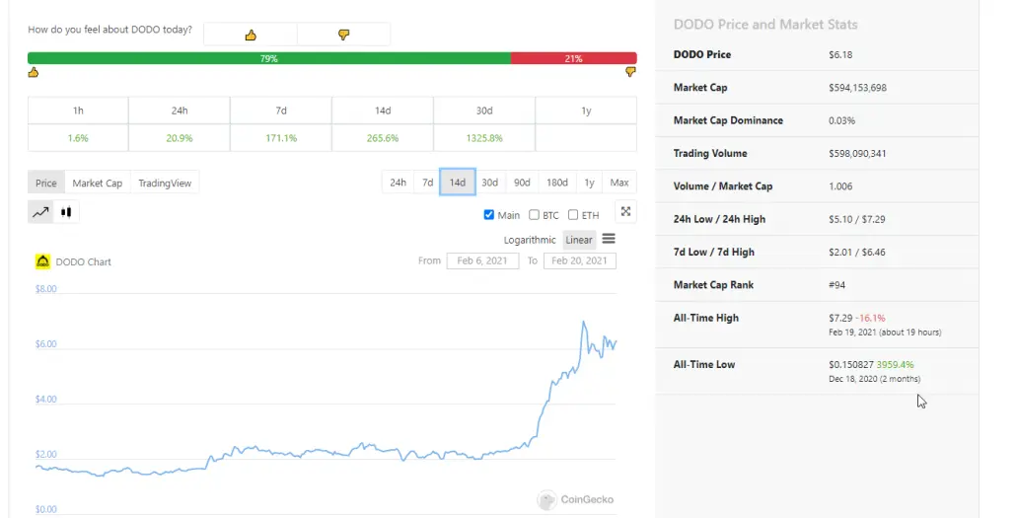Vote thumbs down for DODO today
Image resolution: width=1017 pixels, height=518 pixels.
click(343, 35)
